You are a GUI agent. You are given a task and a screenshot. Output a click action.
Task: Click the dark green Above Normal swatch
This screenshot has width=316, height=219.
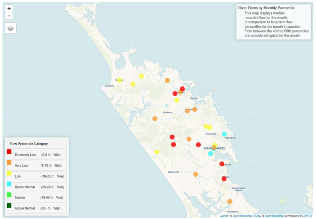click(9, 205)
